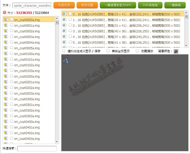
Task: Click frame icon of row 1
Action: (64, 20)
